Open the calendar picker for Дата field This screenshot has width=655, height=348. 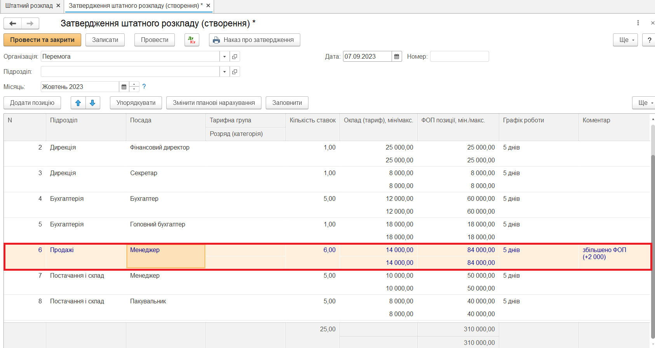click(397, 57)
